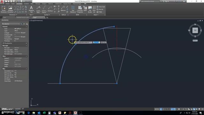This screenshot has width=204, height=115.
Task: Open the BOM tool
Action: point(85,9)
